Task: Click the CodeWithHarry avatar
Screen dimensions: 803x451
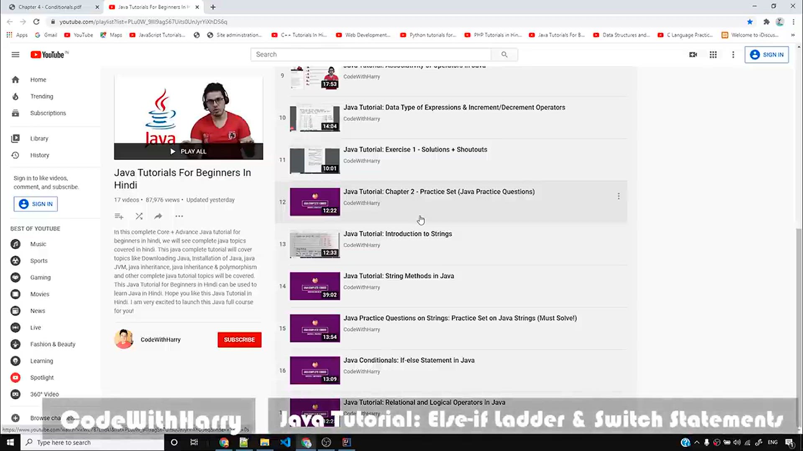Action: [124, 339]
